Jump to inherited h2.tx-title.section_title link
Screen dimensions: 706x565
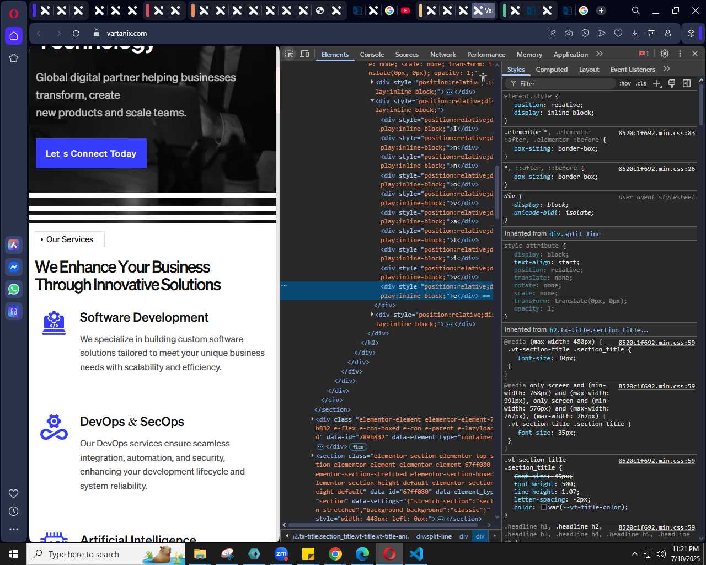click(598, 330)
